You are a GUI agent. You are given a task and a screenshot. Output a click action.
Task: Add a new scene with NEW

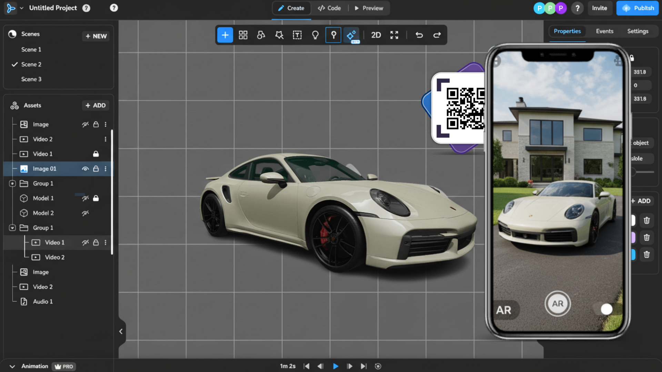pos(96,36)
